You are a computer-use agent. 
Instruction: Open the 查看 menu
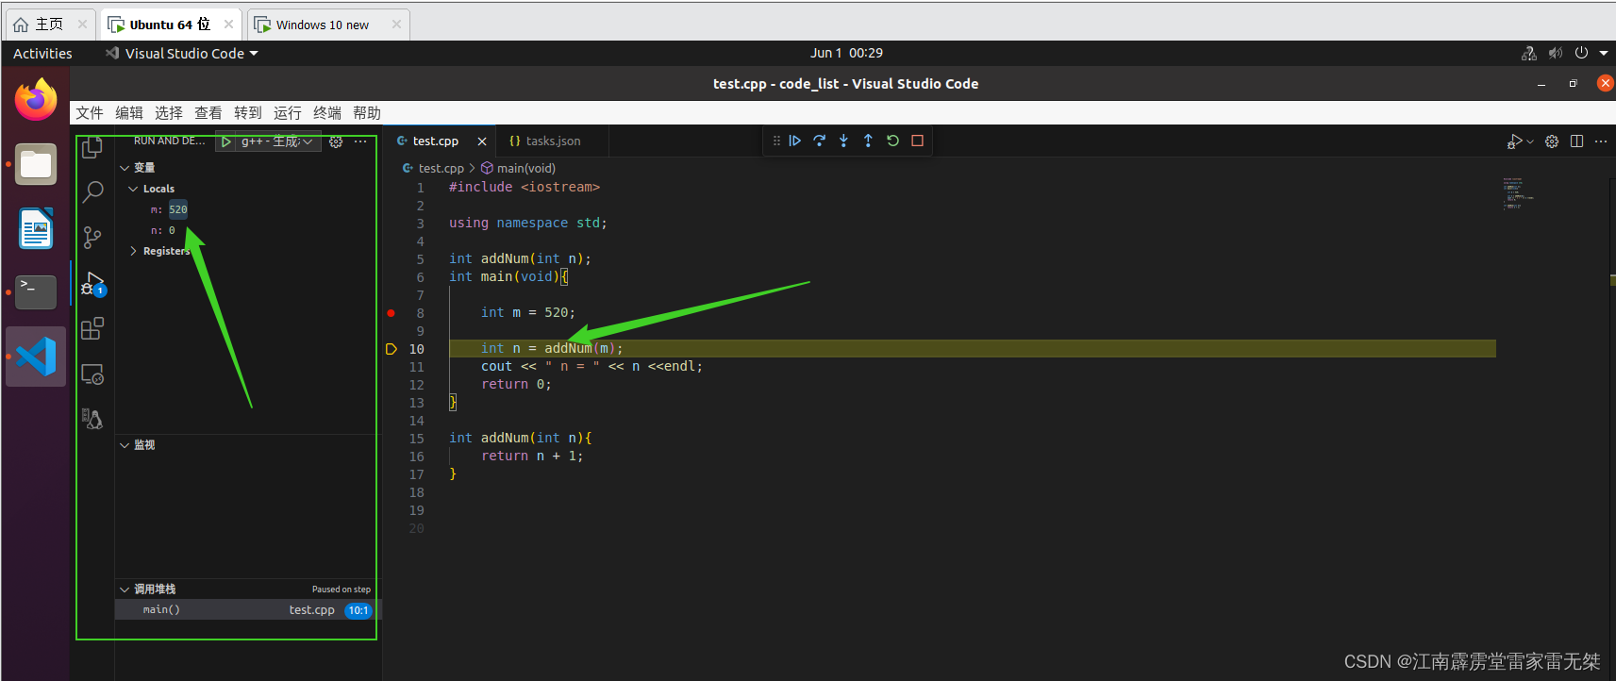208,113
